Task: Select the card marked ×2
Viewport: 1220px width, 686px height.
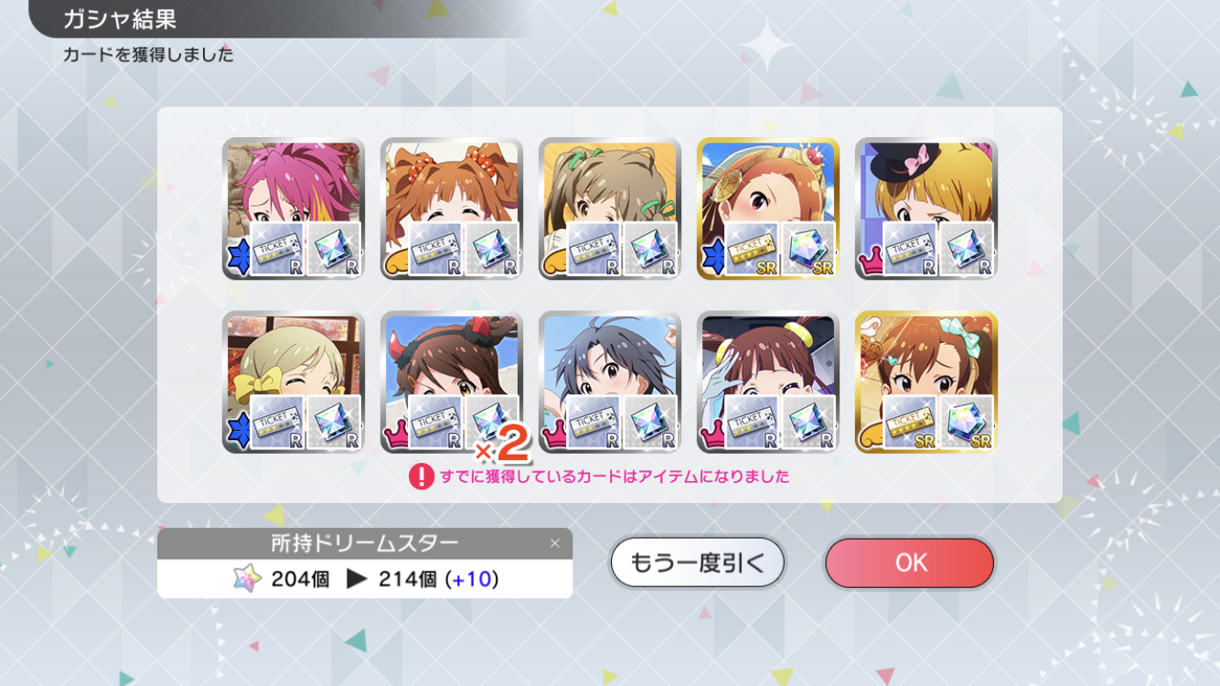Action: 452,381
